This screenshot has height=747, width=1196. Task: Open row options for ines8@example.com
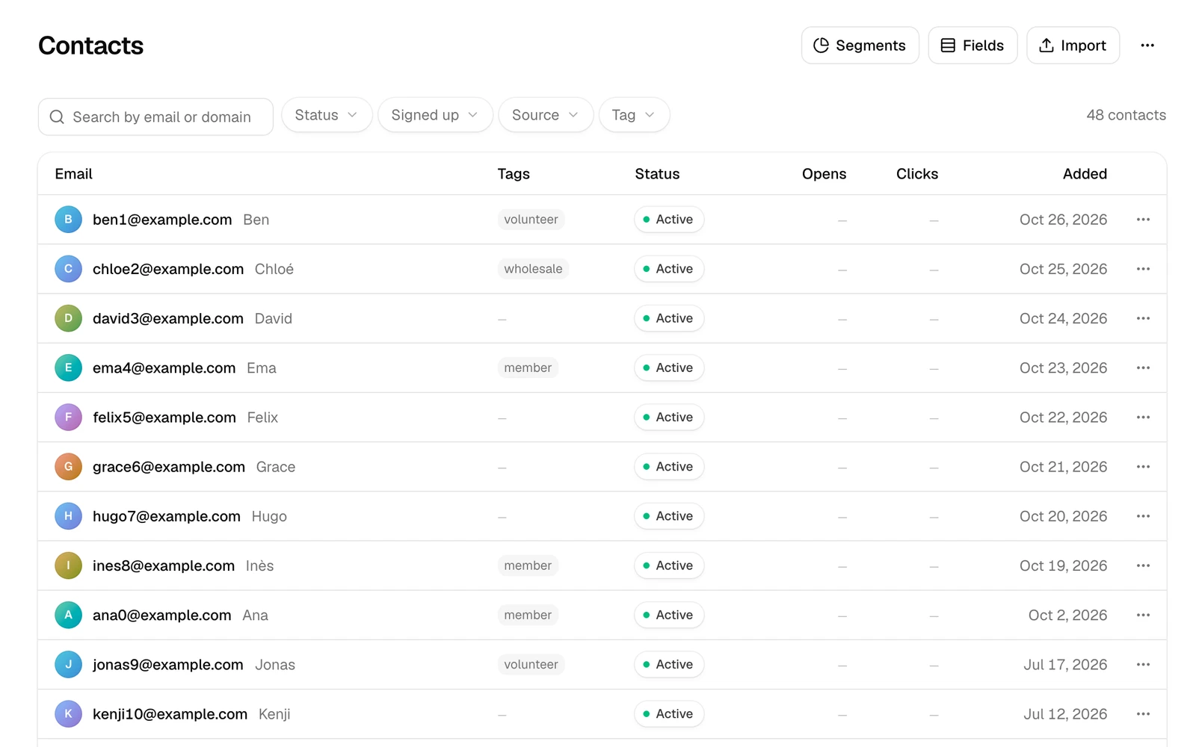pos(1143,565)
